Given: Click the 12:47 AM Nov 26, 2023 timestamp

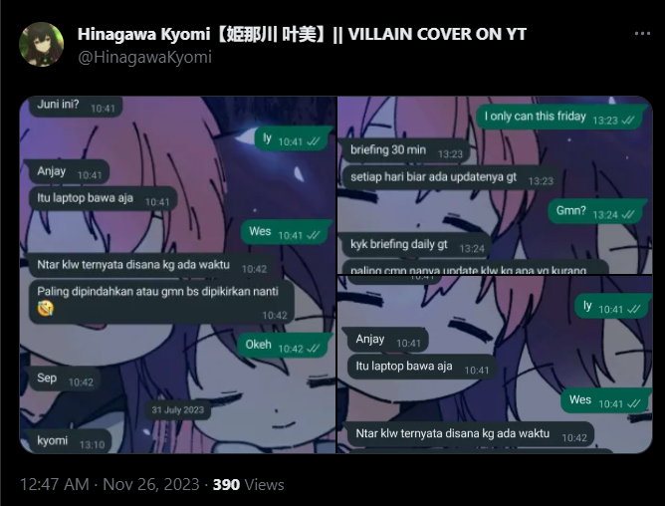Looking at the screenshot, I should (110, 484).
